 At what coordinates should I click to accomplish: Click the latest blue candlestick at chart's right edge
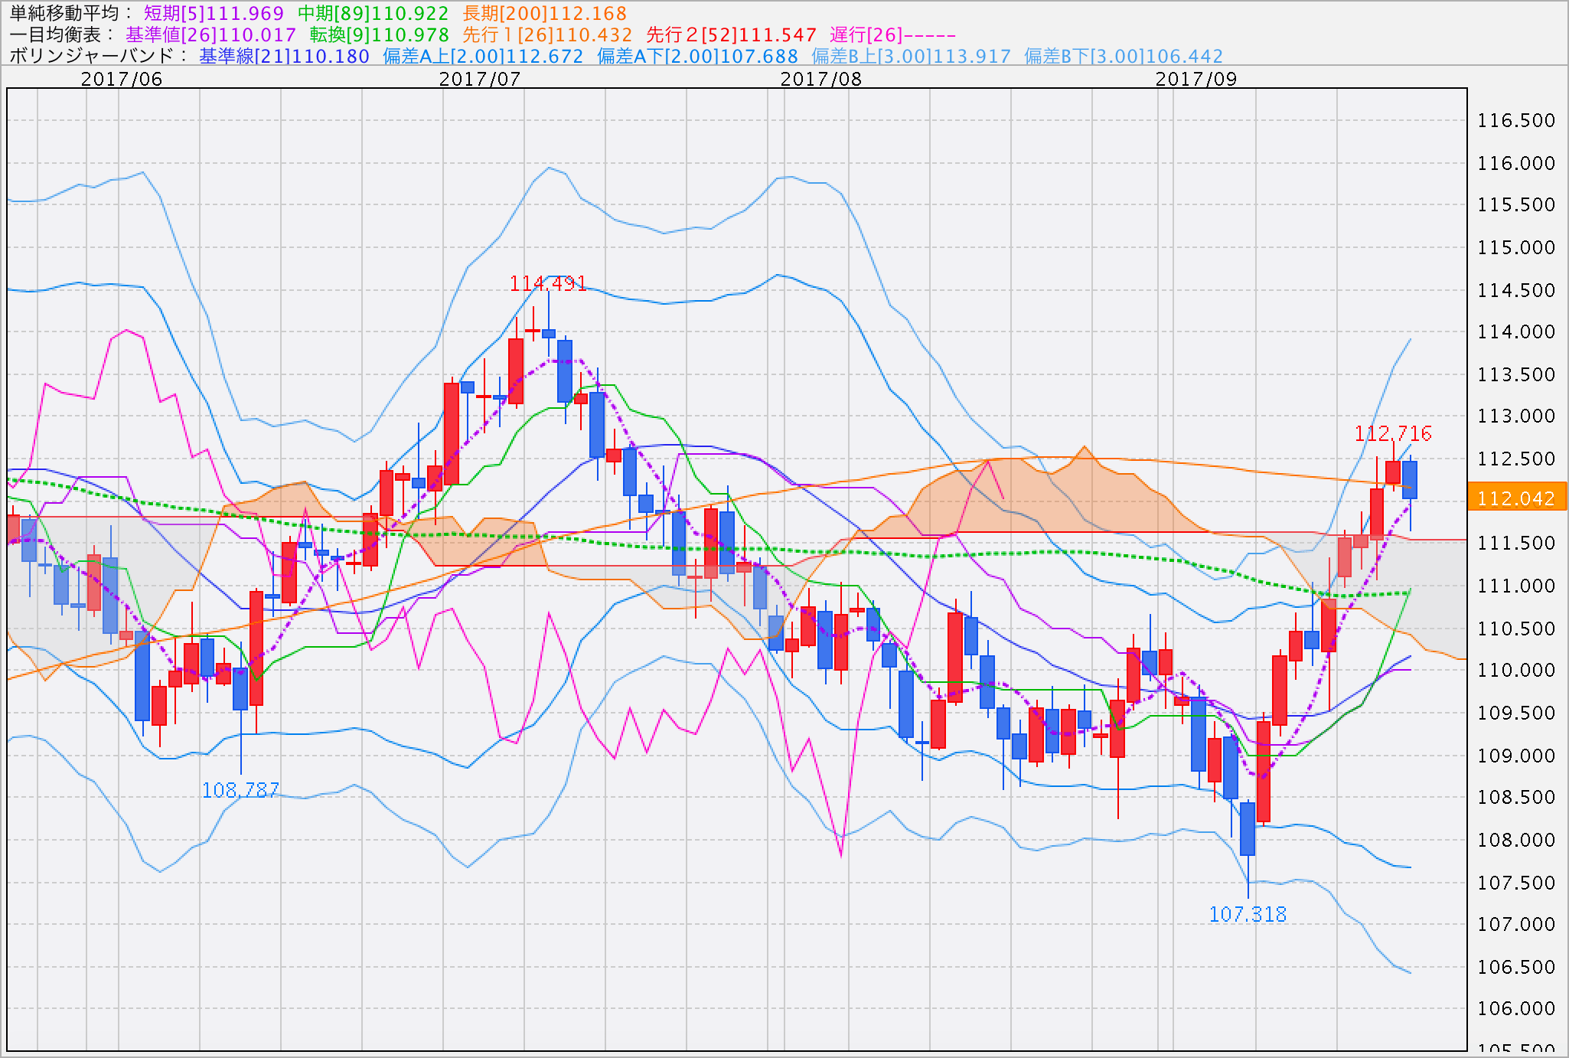1410,480
